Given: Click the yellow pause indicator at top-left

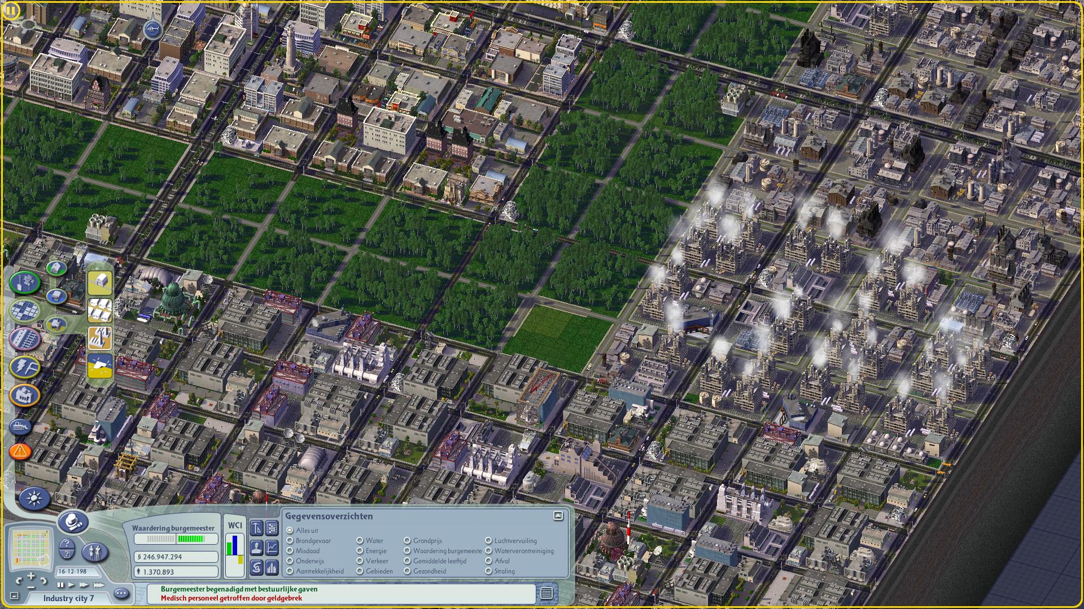Looking at the screenshot, I should pos(11,11).
